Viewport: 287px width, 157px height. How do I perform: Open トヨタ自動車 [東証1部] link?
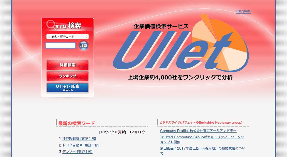pos(81,145)
